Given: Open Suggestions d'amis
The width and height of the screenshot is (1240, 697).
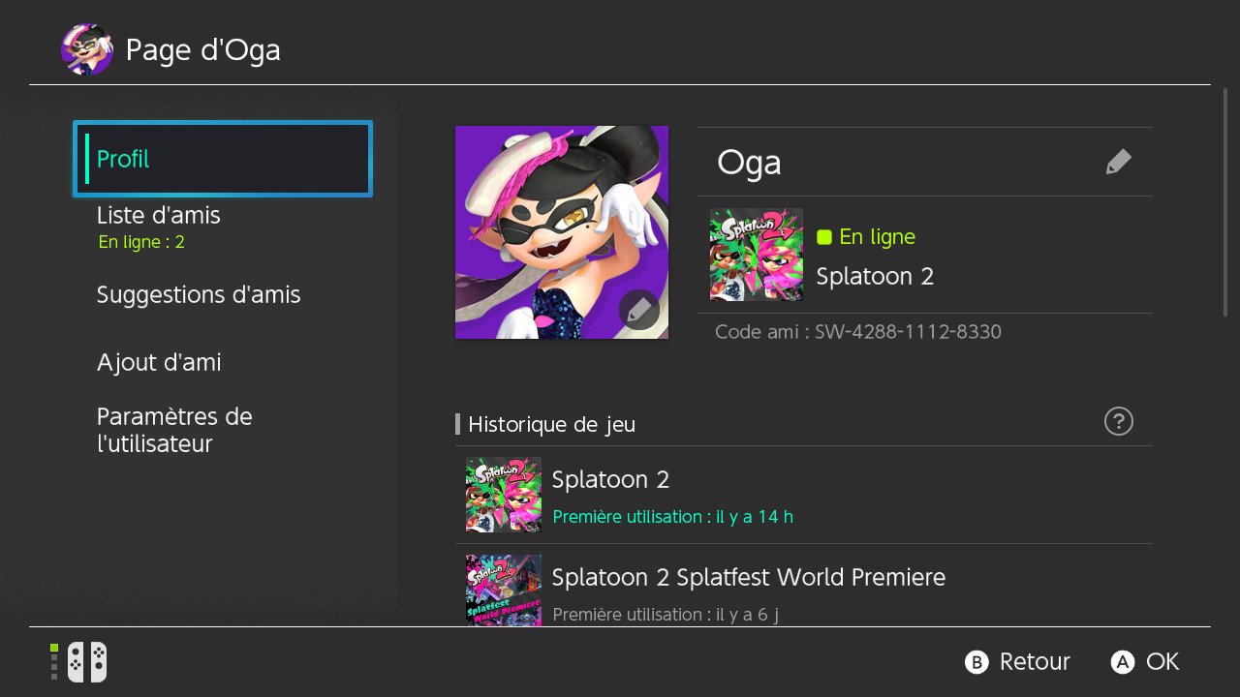Looking at the screenshot, I should [199, 294].
